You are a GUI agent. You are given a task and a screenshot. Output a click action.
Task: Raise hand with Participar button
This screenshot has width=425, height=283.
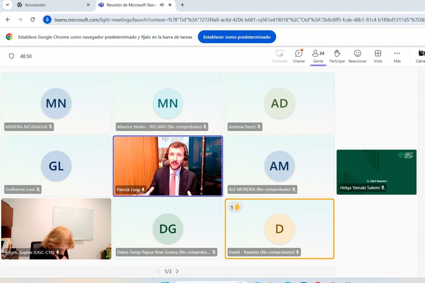coord(337,56)
